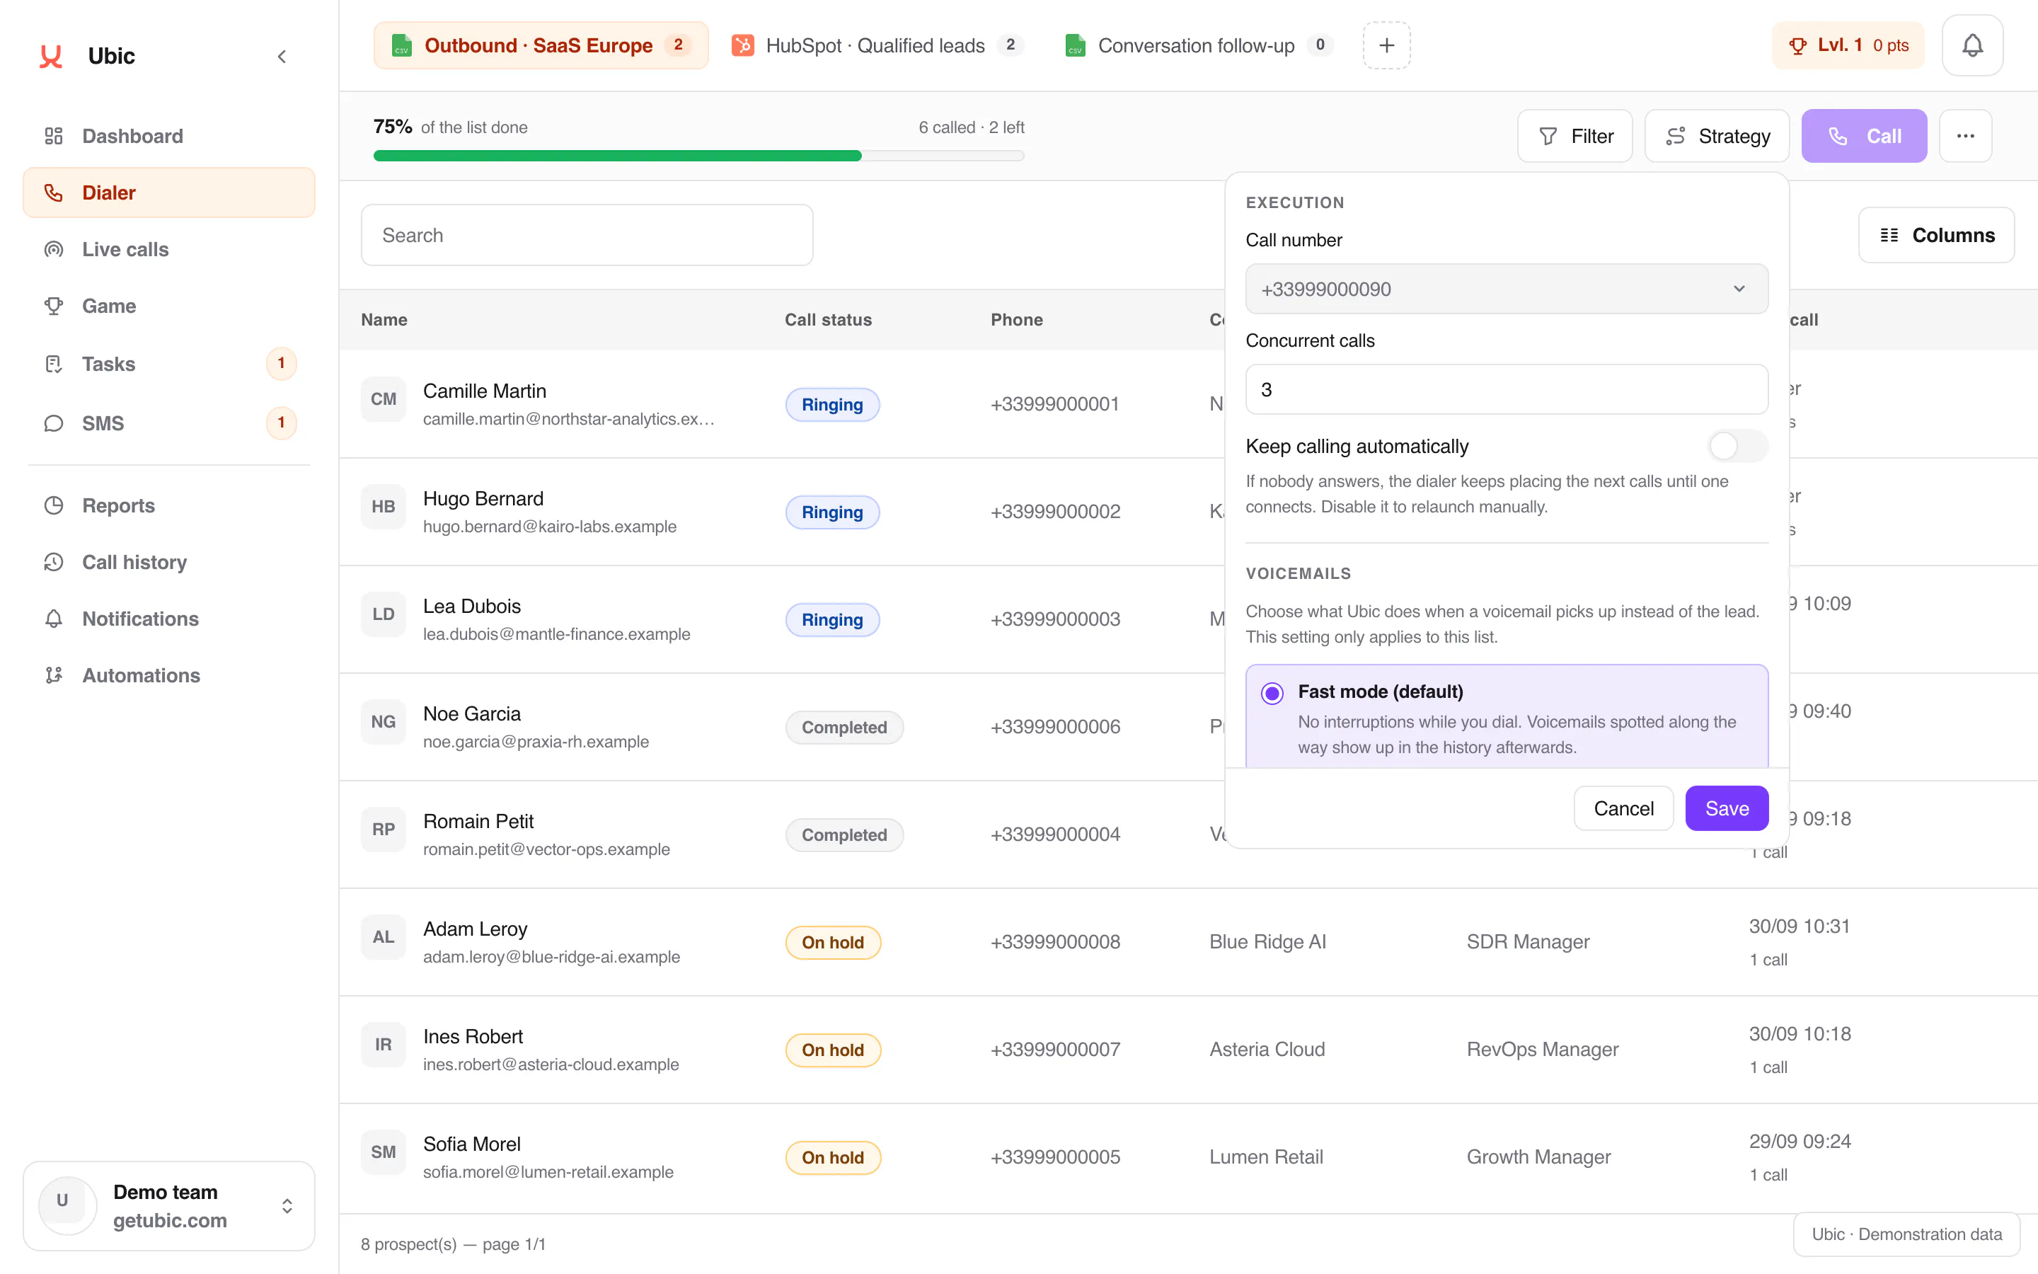The image size is (2038, 1274).
Task: Open SMS messages
Action: tap(168, 423)
